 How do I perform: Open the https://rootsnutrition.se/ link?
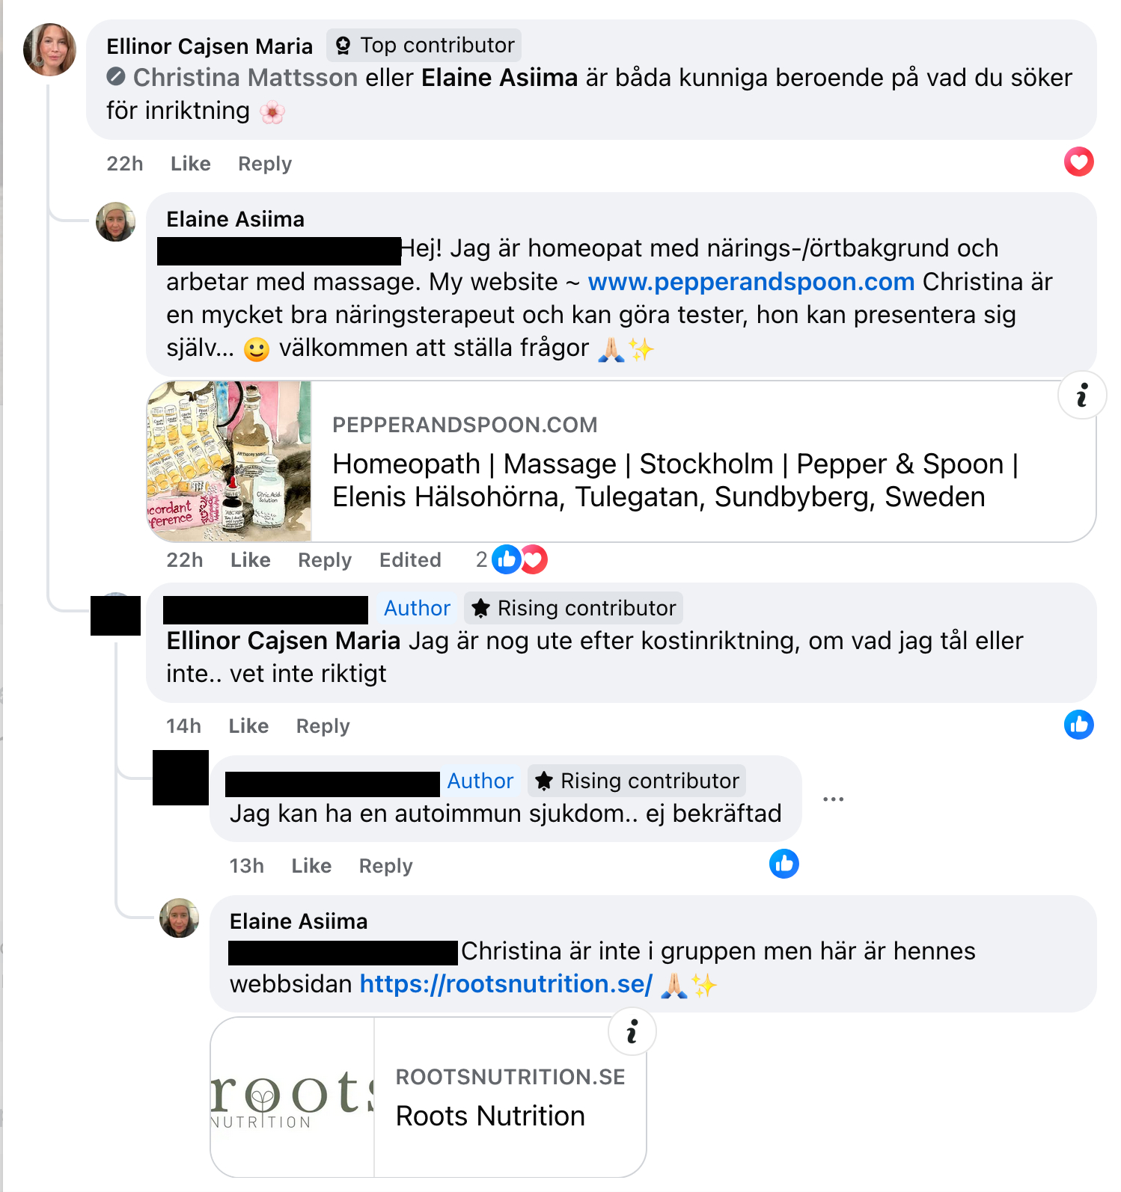click(506, 984)
